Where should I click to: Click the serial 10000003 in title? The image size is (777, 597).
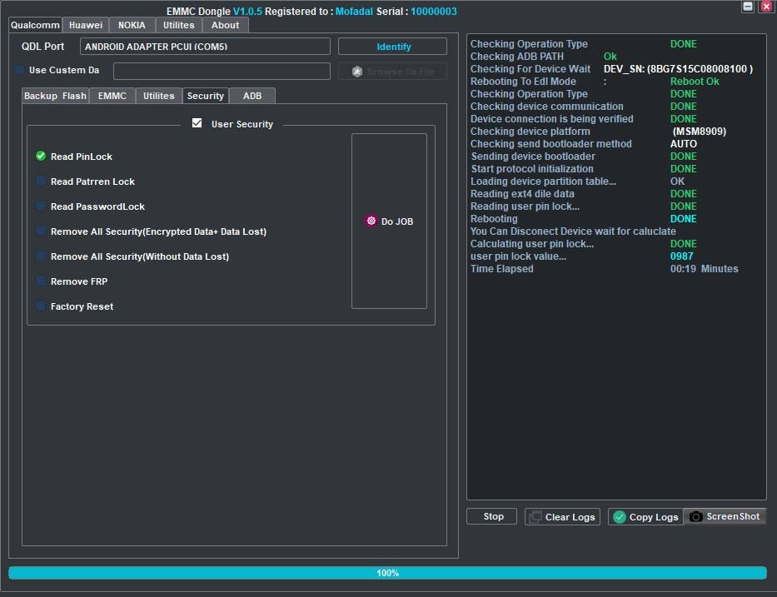(434, 11)
